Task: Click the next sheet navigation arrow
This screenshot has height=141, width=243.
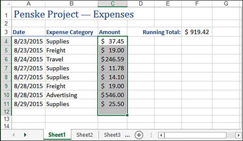Action: tap(25, 135)
